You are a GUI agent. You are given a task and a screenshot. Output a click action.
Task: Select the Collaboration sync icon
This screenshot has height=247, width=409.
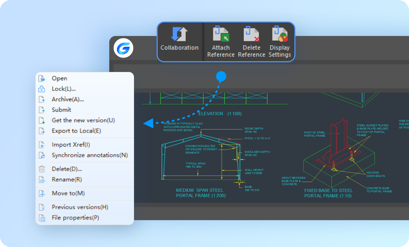179,34
